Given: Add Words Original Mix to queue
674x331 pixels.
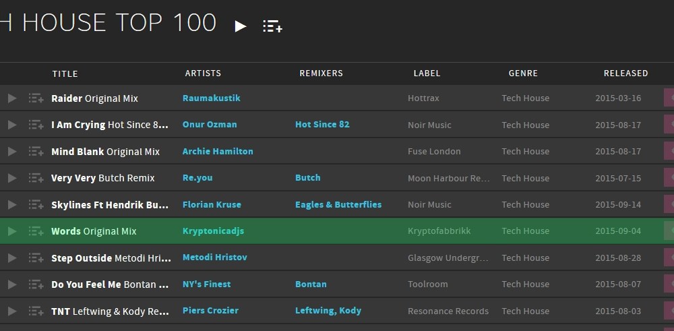Looking at the screenshot, I should (x=36, y=231).
